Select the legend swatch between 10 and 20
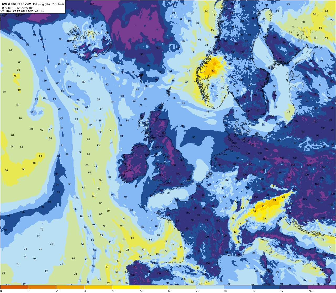This screenshot has height=293, width=336. pyautogui.click(x=42, y=287)
